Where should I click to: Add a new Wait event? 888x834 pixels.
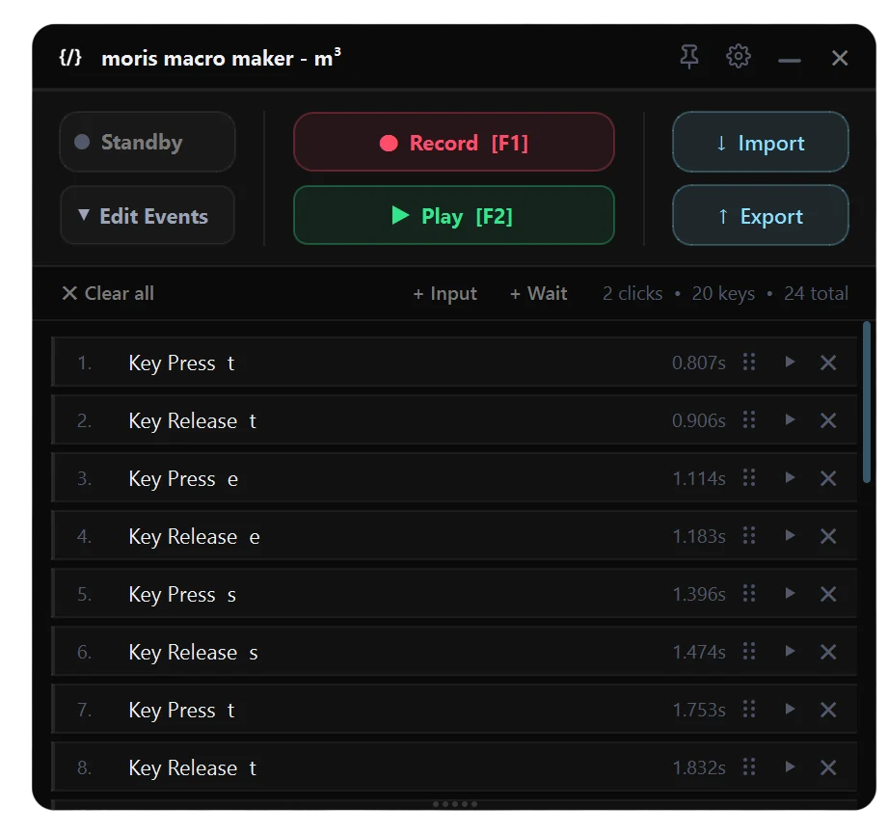[538, 293]
